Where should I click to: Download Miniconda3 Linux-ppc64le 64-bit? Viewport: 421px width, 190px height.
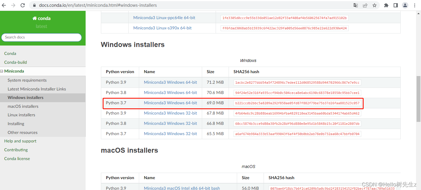pyautogui.click(x=164, y=18)
